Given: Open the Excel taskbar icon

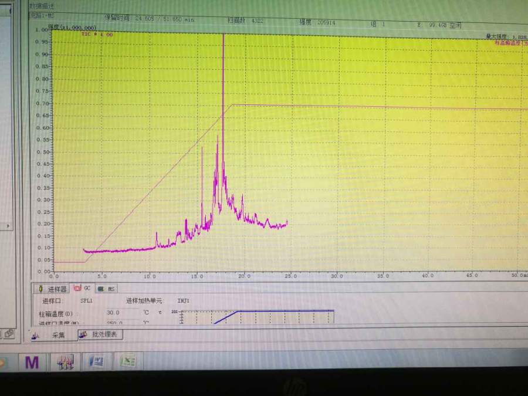Looking at the screenshot, I should tap(128, 361).
